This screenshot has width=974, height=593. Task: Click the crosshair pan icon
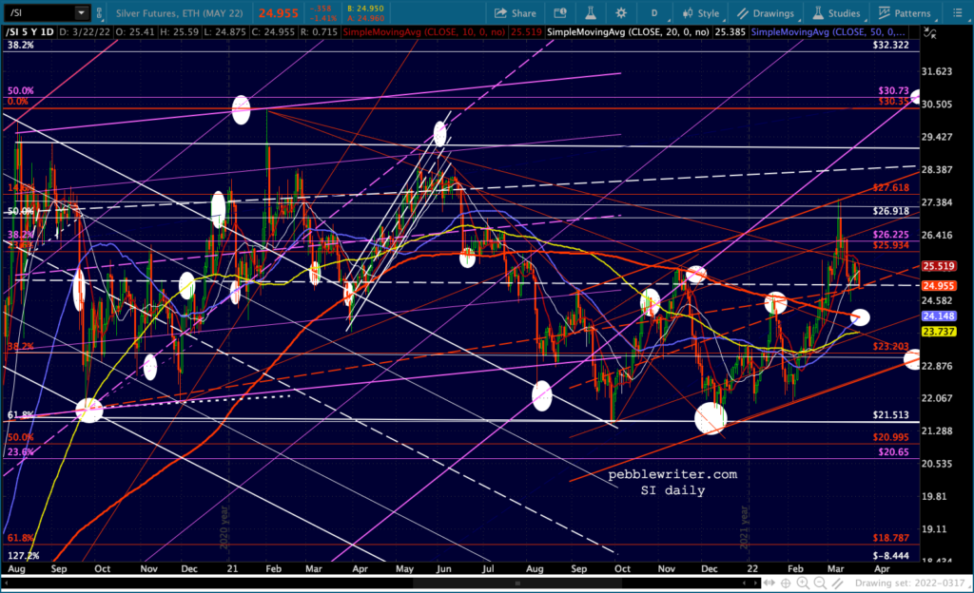[x=786, y=583]
